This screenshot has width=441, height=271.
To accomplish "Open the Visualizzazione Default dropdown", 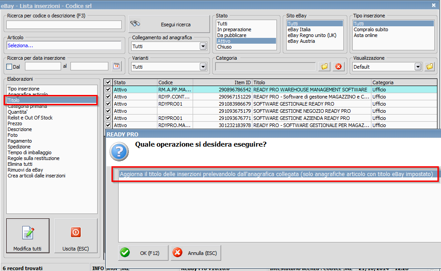I will 418,66.
